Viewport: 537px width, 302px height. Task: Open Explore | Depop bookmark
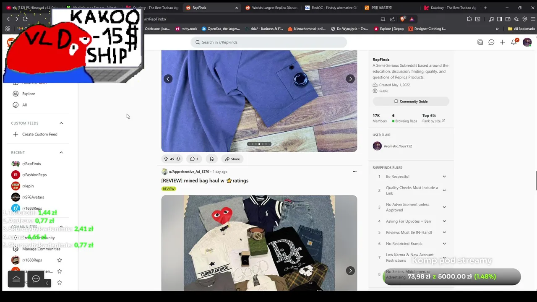click(388, 29)
